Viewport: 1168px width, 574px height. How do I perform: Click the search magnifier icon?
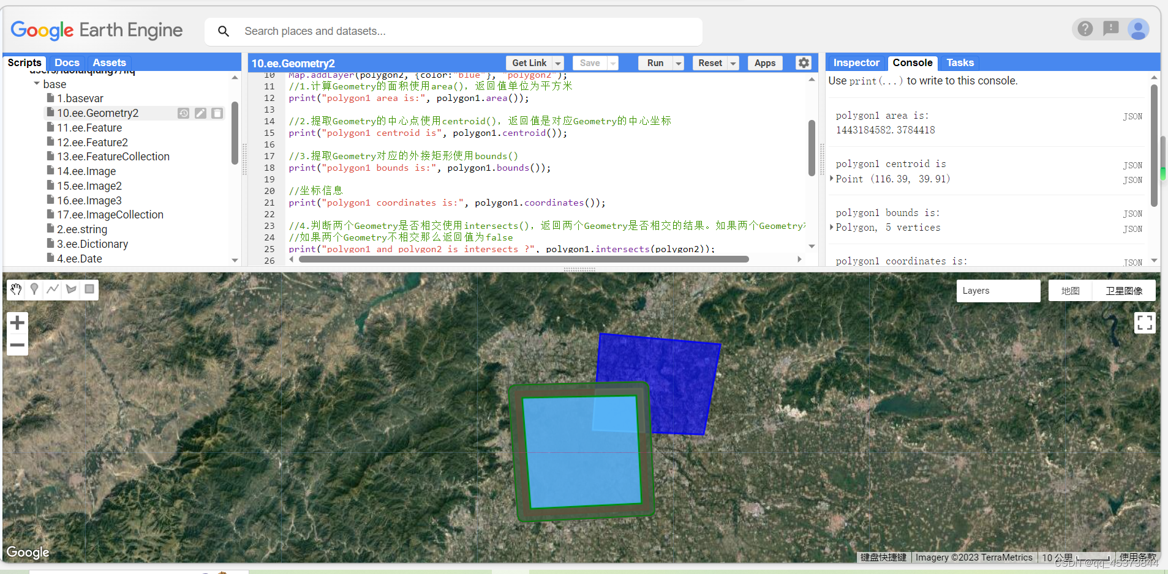tap(224, 31)
